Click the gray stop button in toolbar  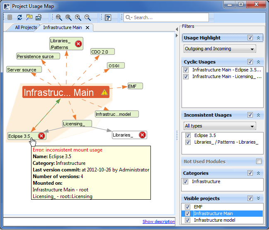10,17
